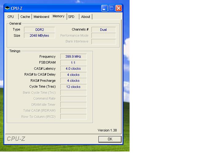Click the RAS# to CAS# Delay value field
The width and height of the screenshot is (197, 158).
73,75
